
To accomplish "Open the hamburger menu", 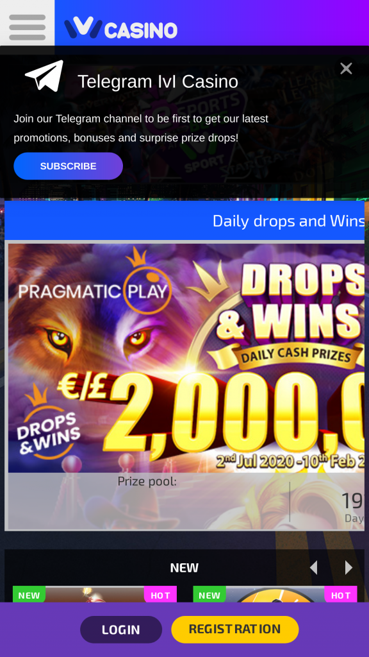I will tap(27, 27).
